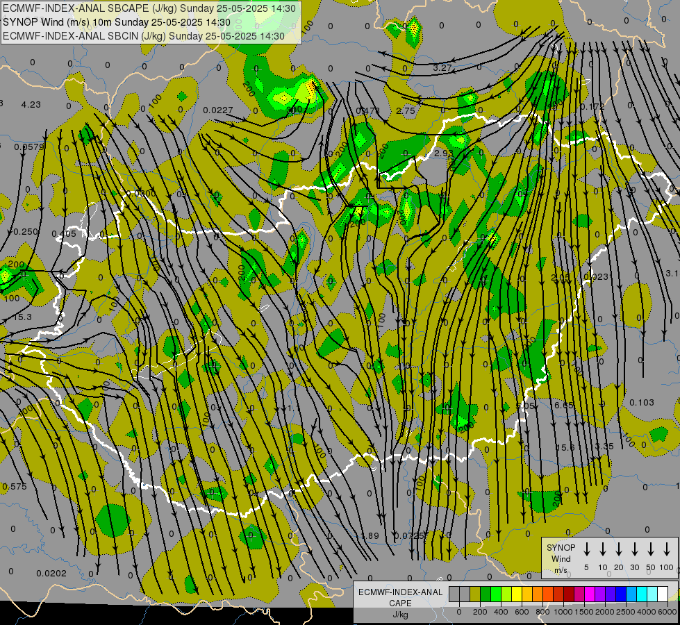Click the SYNOP Wind 10m title line

(117, 22)
